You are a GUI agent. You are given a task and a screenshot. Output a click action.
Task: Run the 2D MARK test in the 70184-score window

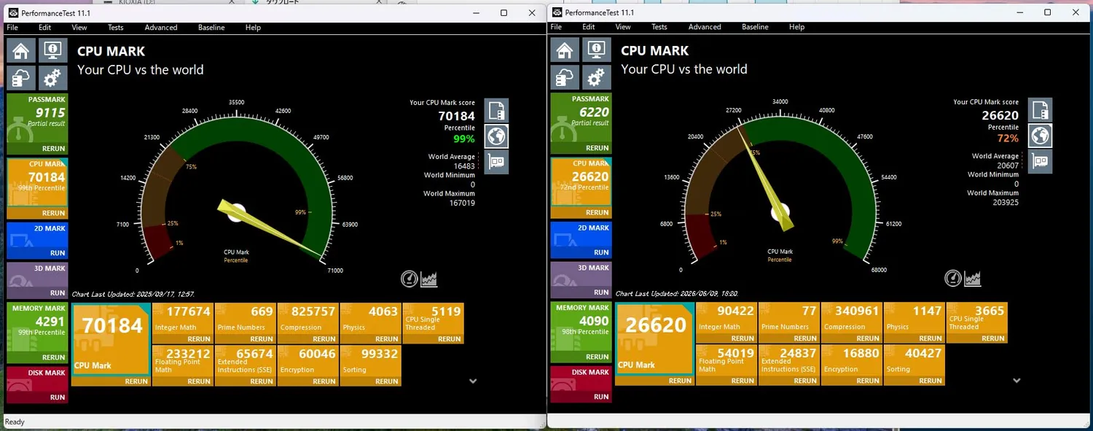click(x=58, y=253)
